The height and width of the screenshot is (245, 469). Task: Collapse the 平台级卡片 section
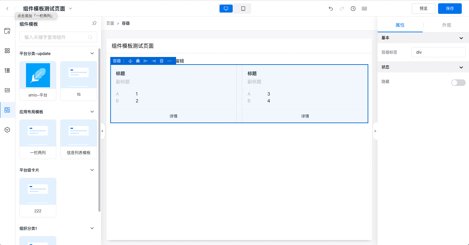click(x=92, y=170)
